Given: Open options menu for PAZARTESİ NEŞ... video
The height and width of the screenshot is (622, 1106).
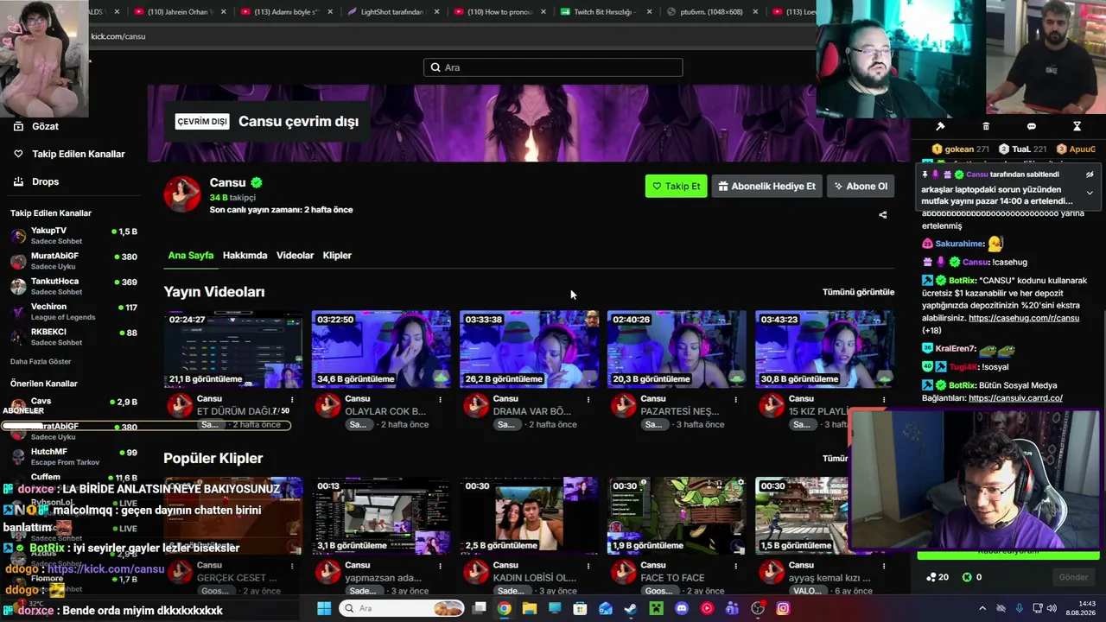Looking at the screenshot, I should tap(735, 399).
